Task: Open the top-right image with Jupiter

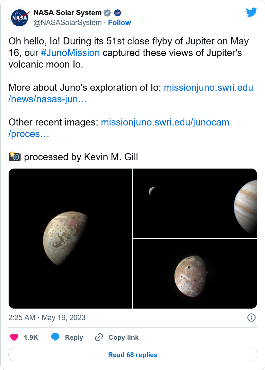Action: coord(195,203)
